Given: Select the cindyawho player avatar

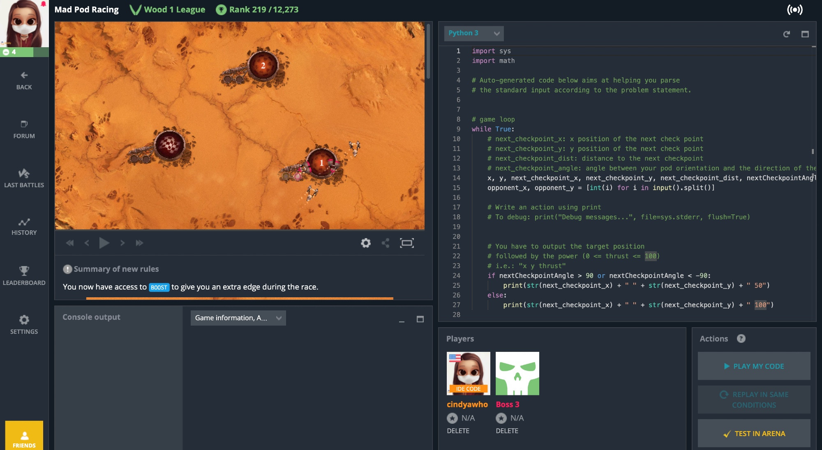Looking at the screenshot, I should point(468,373).
